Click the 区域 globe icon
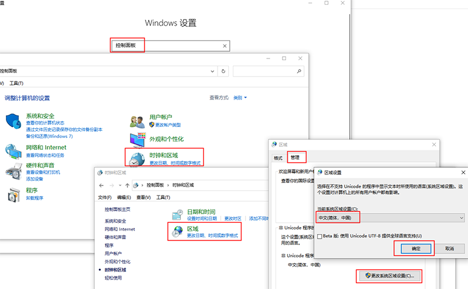Viewport: 468px width, 289px height. tap(178, 232)
